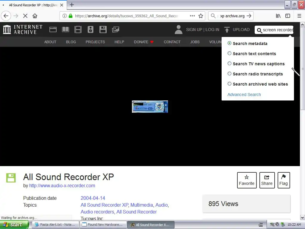305x229 pixels.
Task: Open the Audio speaker icon
Action: (91, 30)
